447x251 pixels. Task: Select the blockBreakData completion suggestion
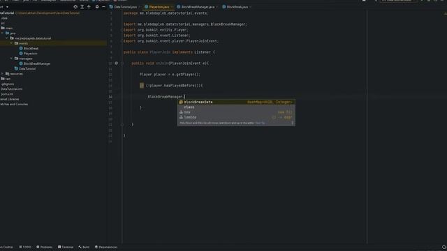[236, 102]
